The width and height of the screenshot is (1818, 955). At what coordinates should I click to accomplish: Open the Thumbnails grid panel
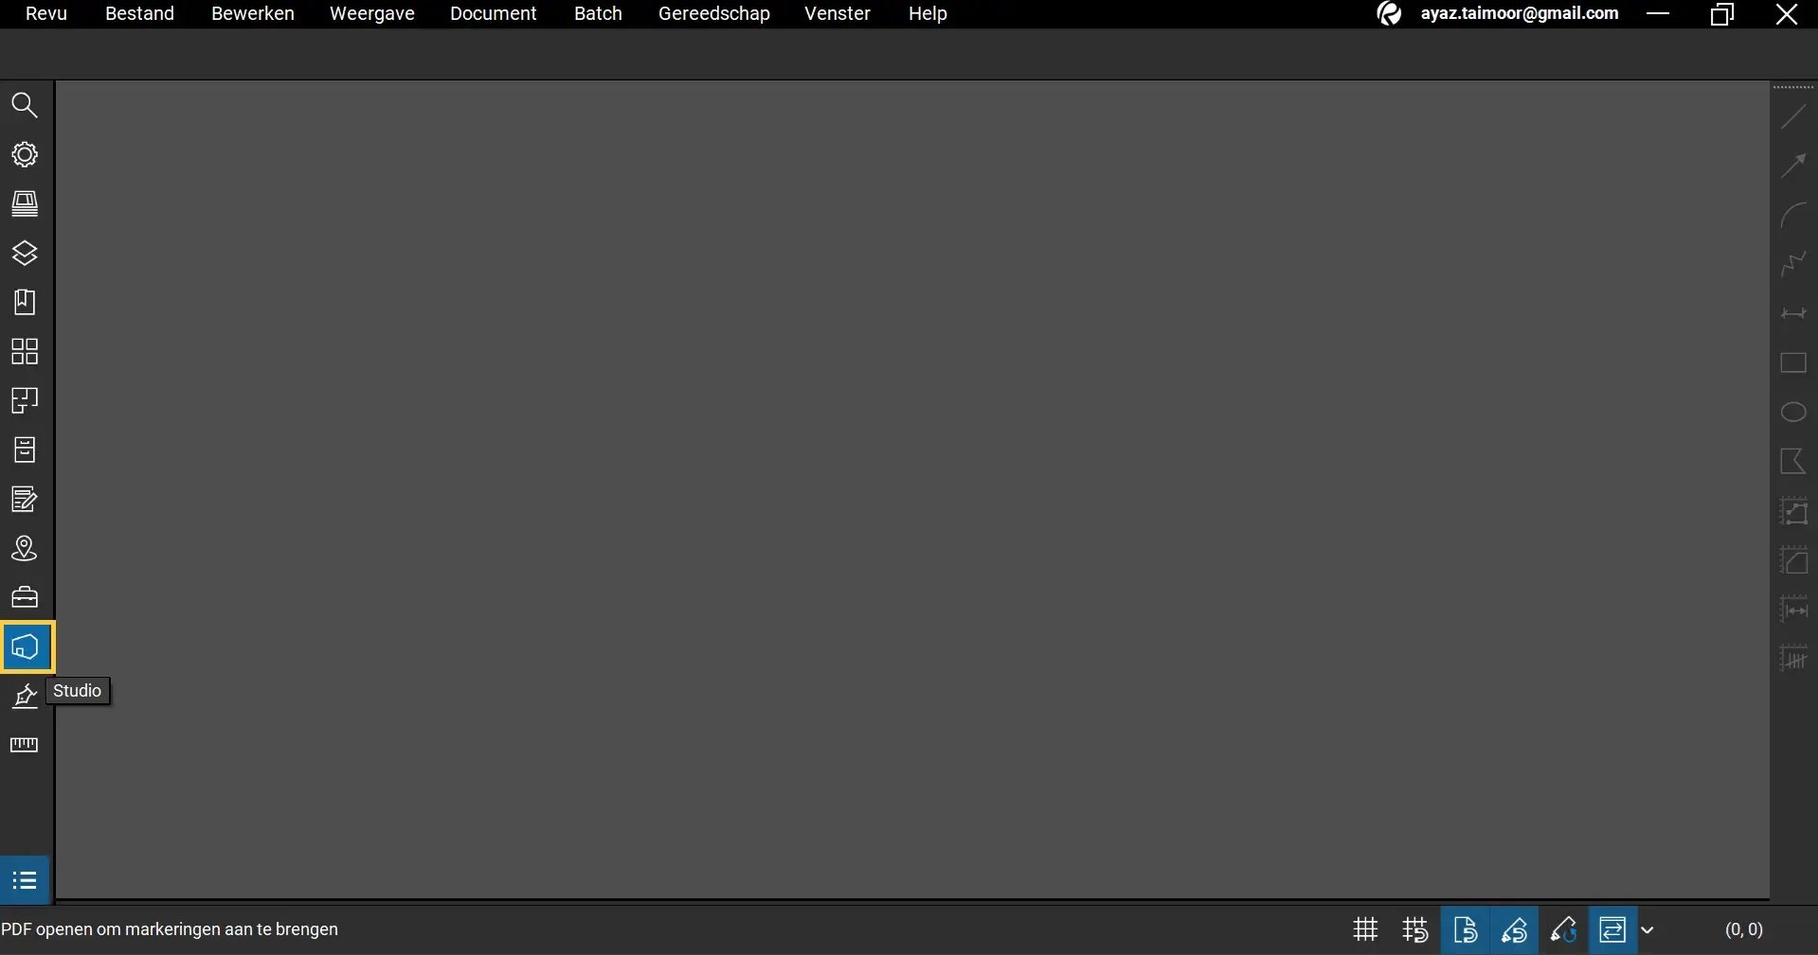pyautogui.click(x=25, y=351)
